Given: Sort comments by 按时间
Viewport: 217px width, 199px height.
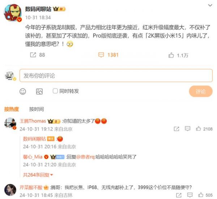Looking at the screenshot, I should pos(37,109).
